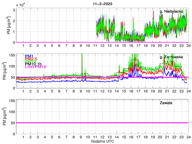The image size is (192, 144).
Task: Select the g. Niebylecka station label
Action: point(171,12)
